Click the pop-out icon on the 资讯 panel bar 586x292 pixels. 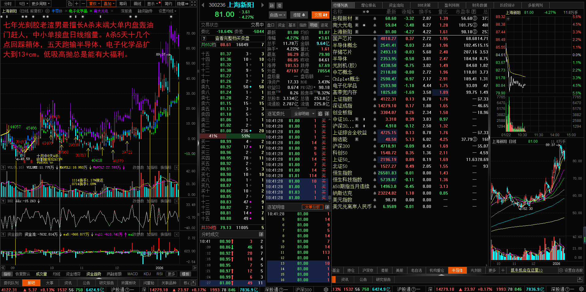[x=580, y=279]
